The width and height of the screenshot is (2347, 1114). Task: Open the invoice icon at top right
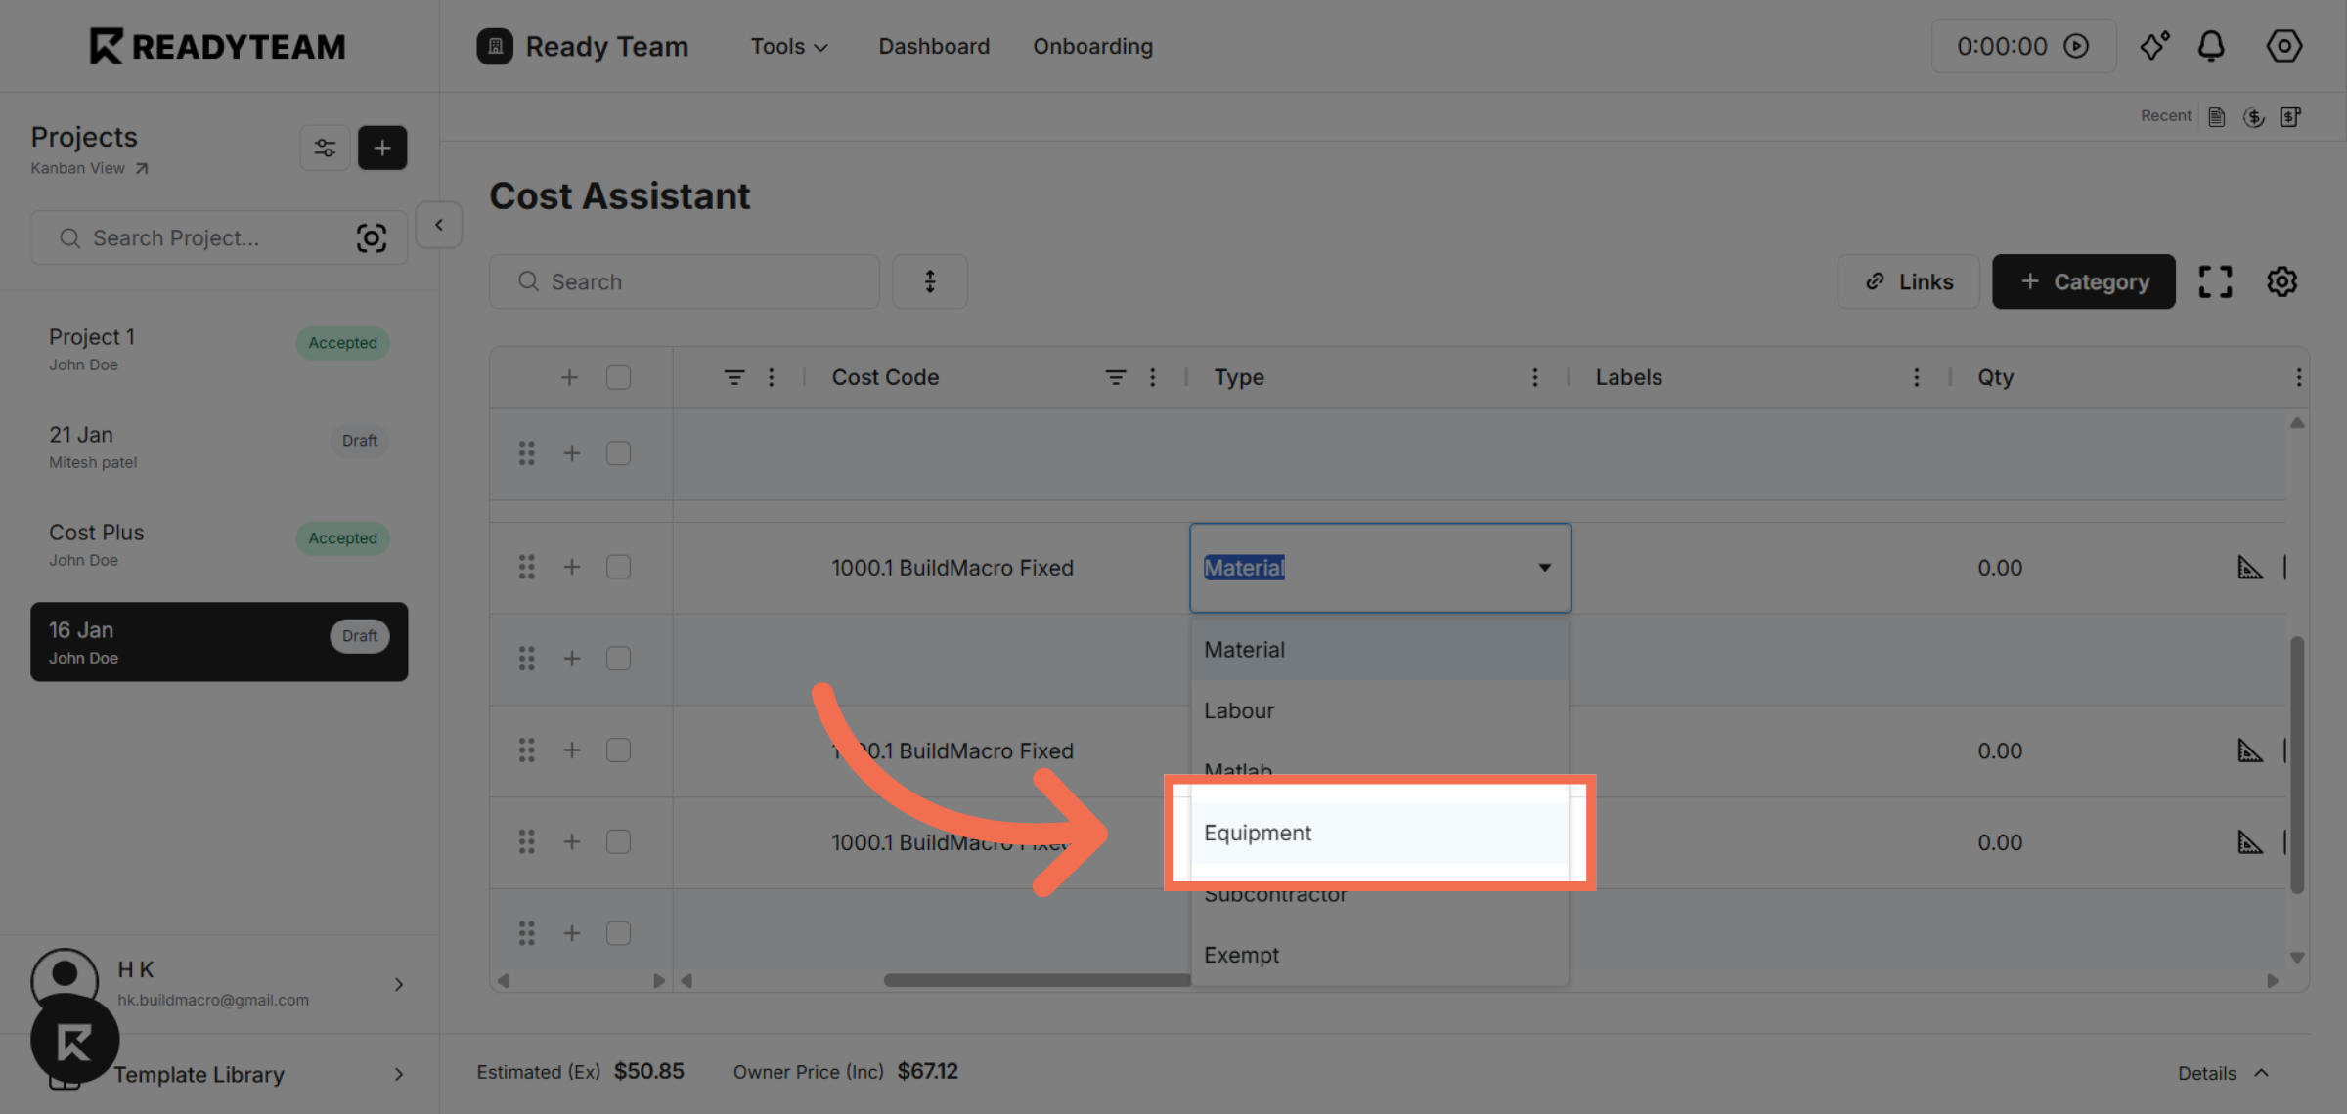[2293, 116]
